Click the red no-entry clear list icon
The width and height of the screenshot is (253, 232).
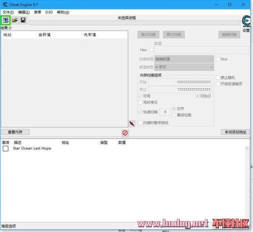click(125, 133)
